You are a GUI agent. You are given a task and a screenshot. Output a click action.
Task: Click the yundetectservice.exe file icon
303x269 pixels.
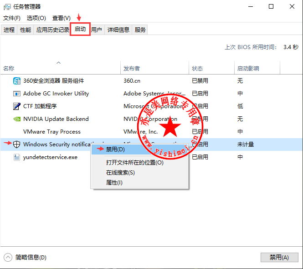point(17,157)
